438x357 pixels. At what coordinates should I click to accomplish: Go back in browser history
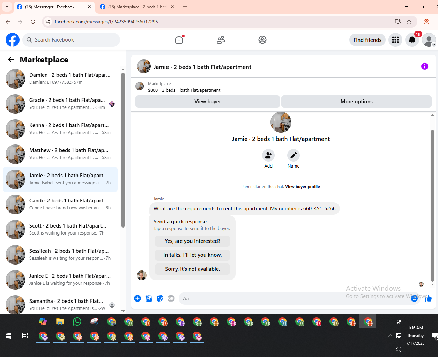pyautogui.click(x=8, y=22)
